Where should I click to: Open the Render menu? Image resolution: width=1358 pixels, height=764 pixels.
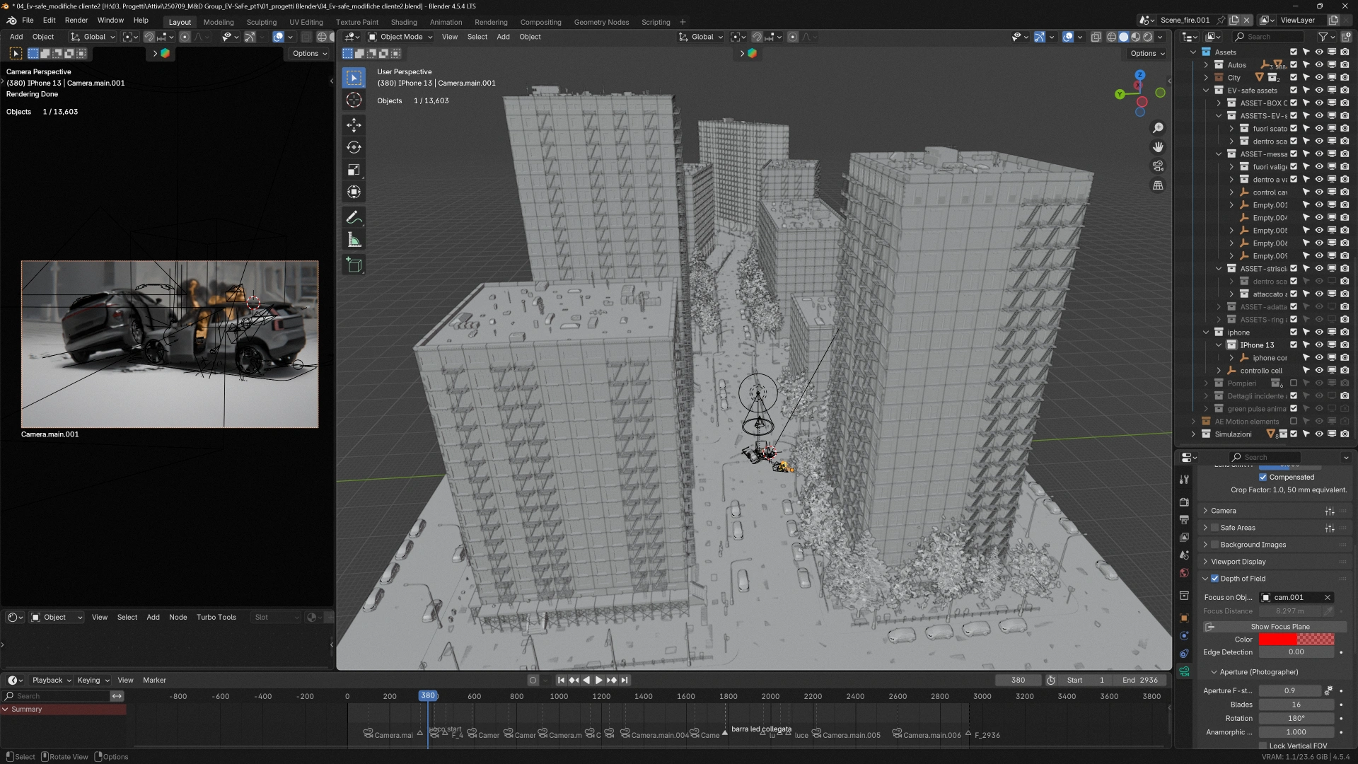[76, 21]
